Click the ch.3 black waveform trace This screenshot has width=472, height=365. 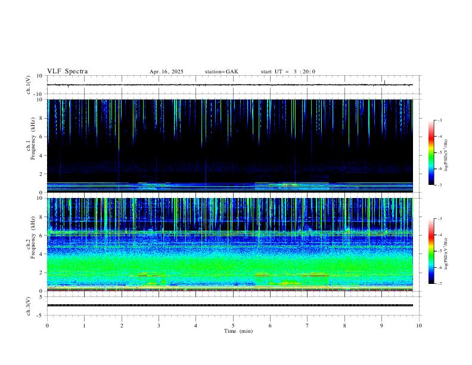click(x=230, y=305)
